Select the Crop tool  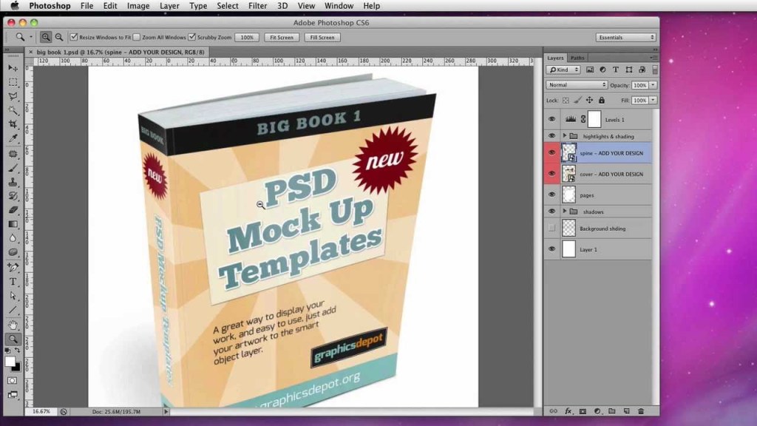[13, 124]
